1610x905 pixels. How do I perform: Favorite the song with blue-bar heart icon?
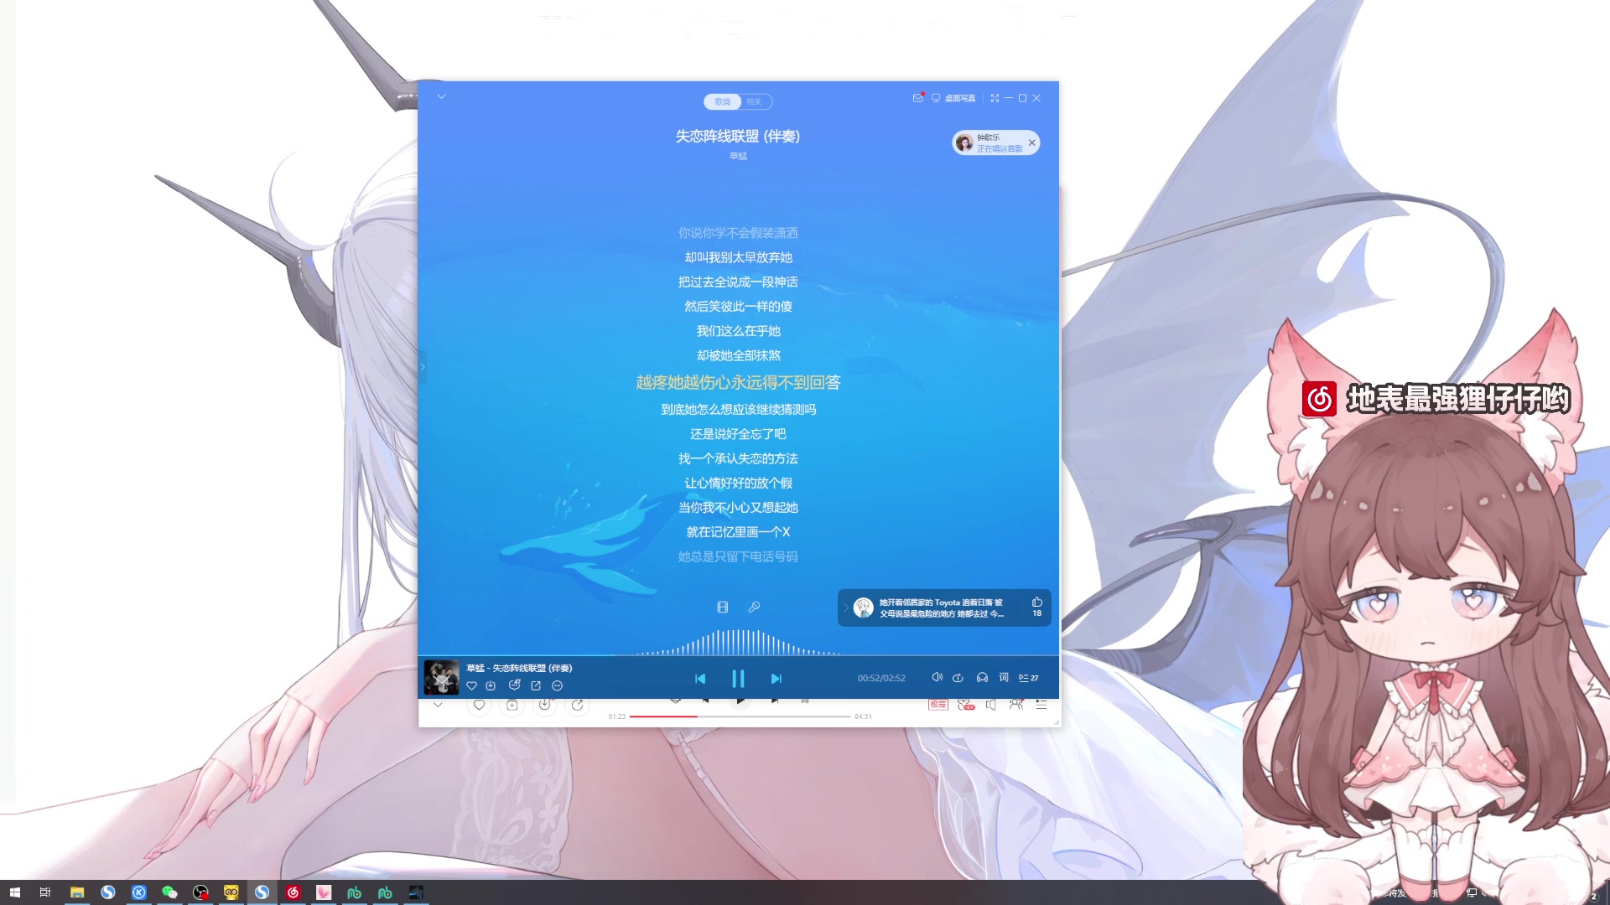click(x=471, y=685)
